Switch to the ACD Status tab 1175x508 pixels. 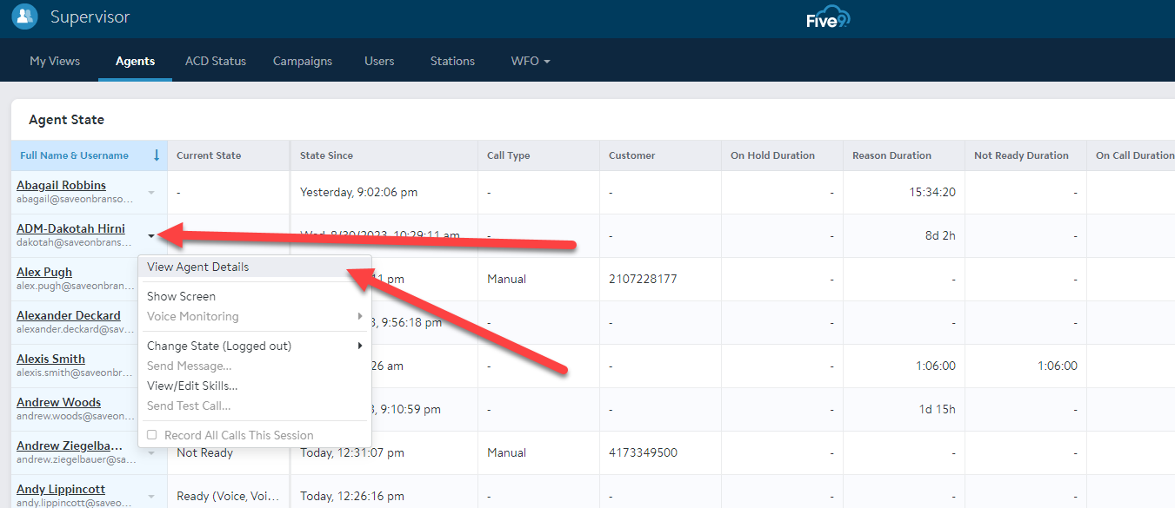point(216,61)
